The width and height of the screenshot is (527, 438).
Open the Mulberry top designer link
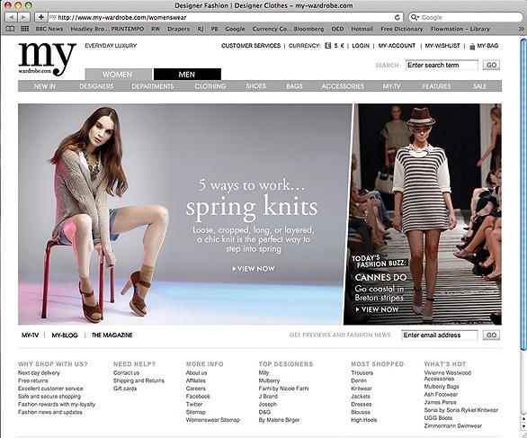pyautogui.click(x=269, y=380)
